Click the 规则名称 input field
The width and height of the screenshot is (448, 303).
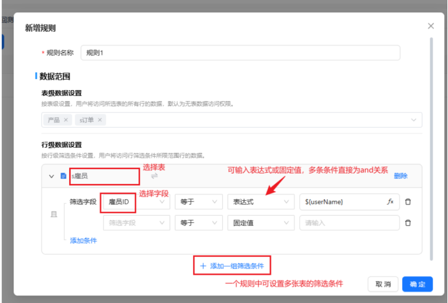(x=240, y=52)
